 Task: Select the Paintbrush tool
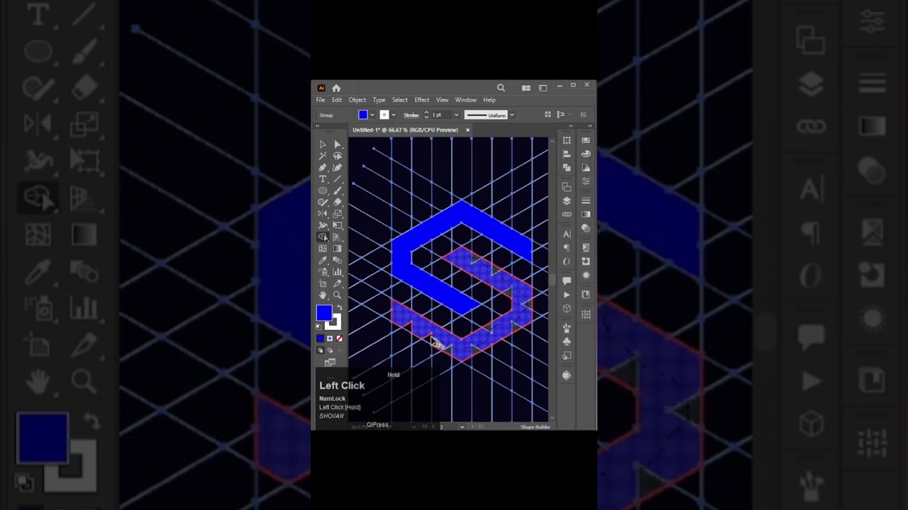337,191
